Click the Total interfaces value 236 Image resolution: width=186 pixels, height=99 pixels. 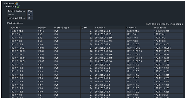(30, 11)
